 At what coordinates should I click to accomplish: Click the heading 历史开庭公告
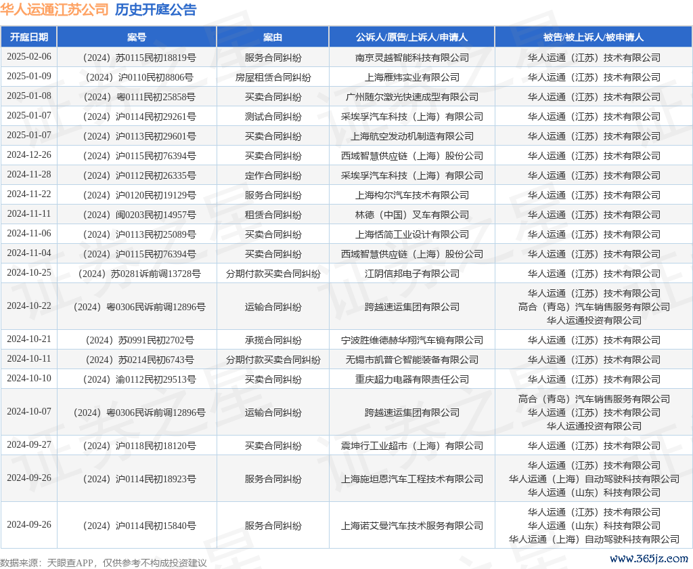point(156,9)
